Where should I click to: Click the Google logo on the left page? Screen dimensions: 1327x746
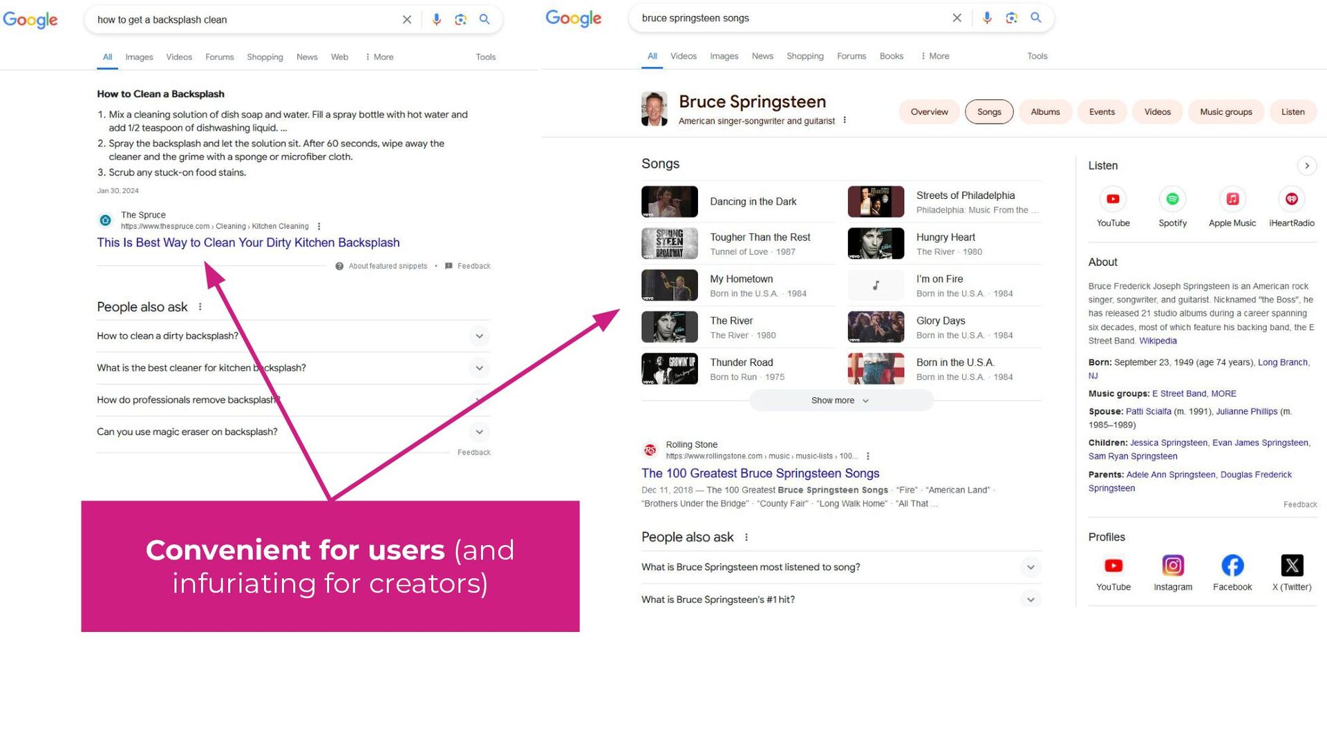pos(30,20)
